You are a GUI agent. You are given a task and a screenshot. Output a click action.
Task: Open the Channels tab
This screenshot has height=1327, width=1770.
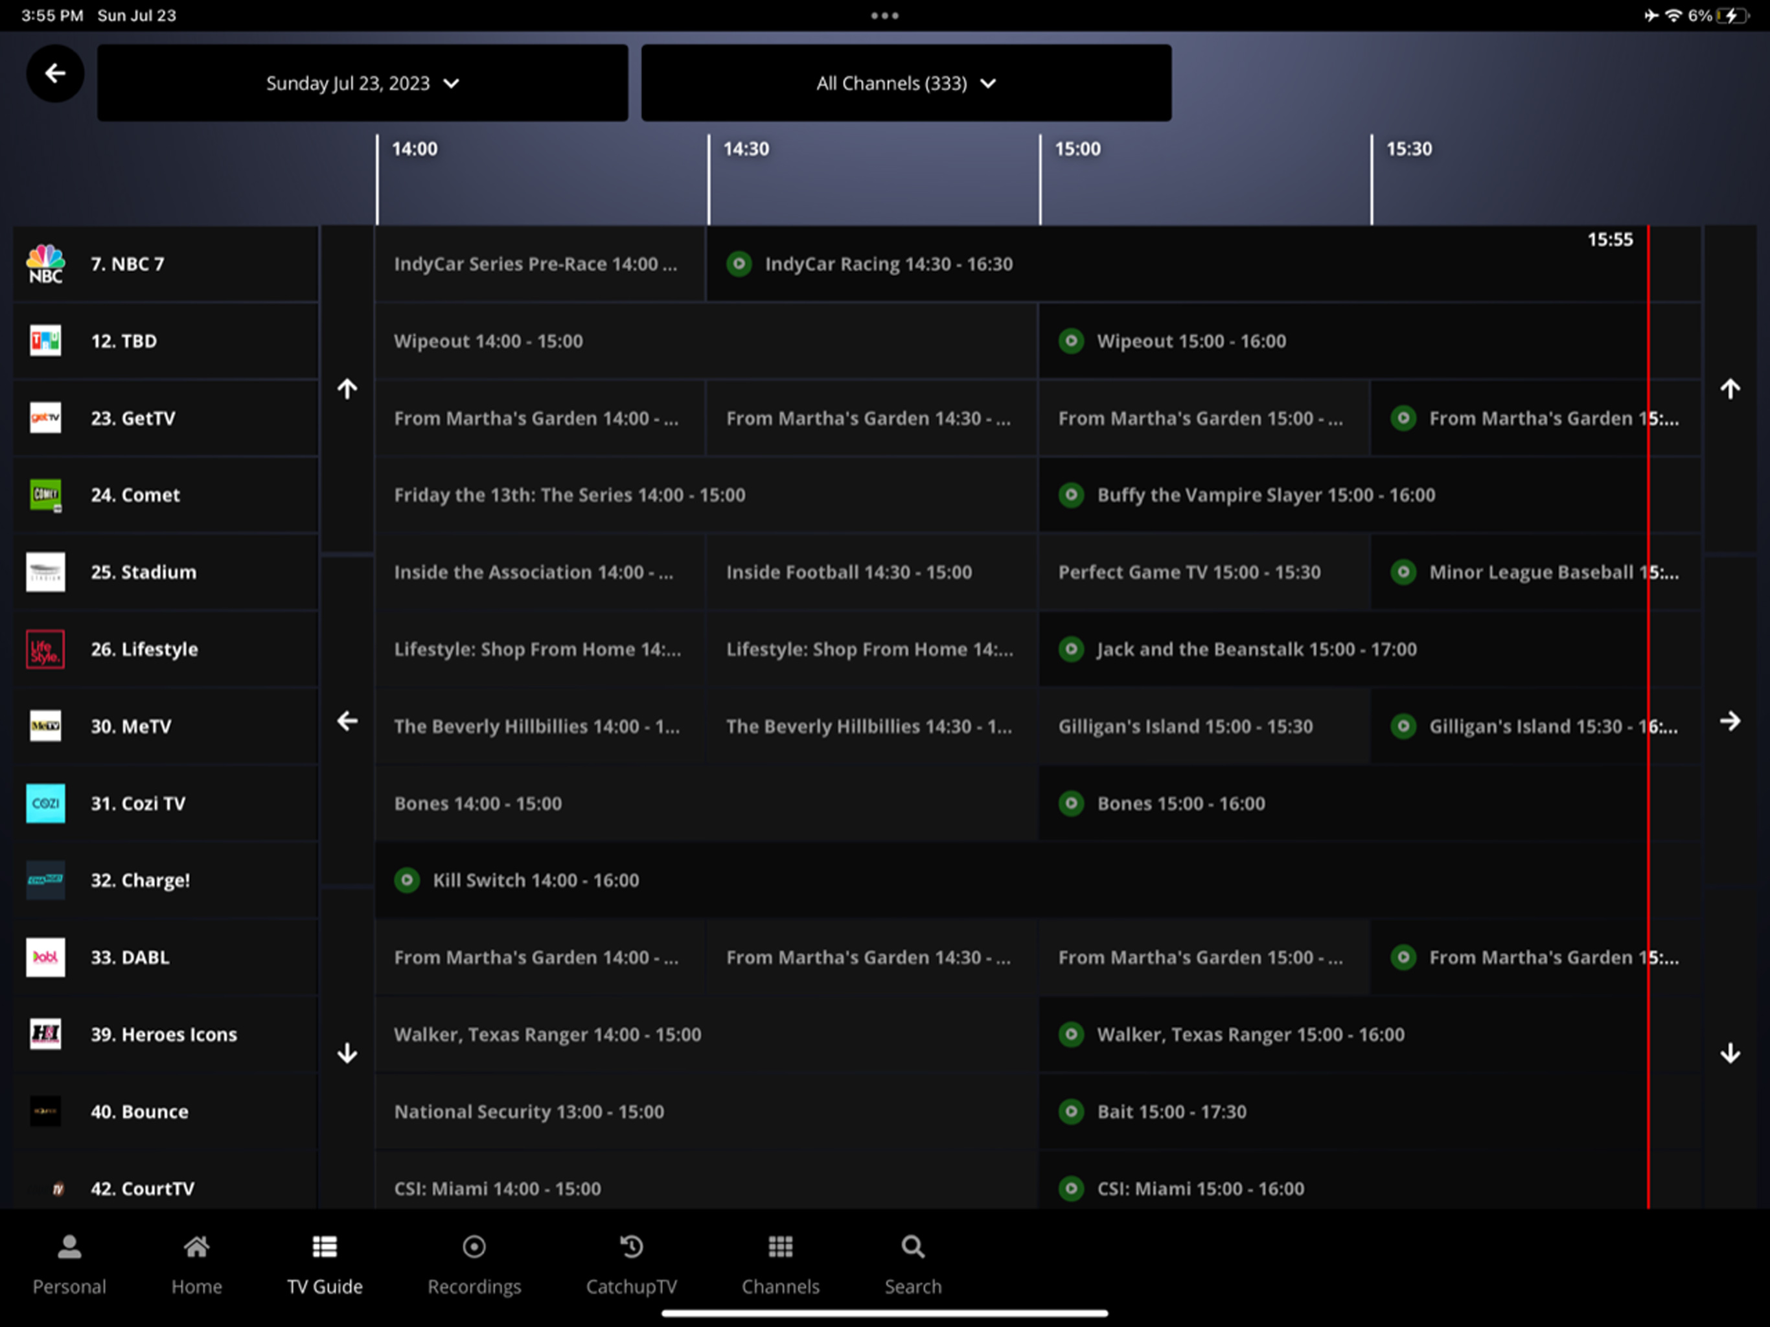pyautogui.click(x=780, y=1265)
